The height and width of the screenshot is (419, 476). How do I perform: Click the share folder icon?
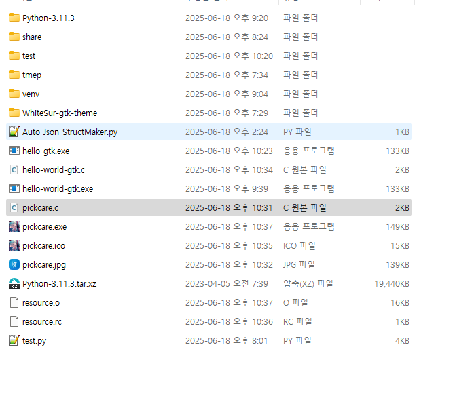14,37
